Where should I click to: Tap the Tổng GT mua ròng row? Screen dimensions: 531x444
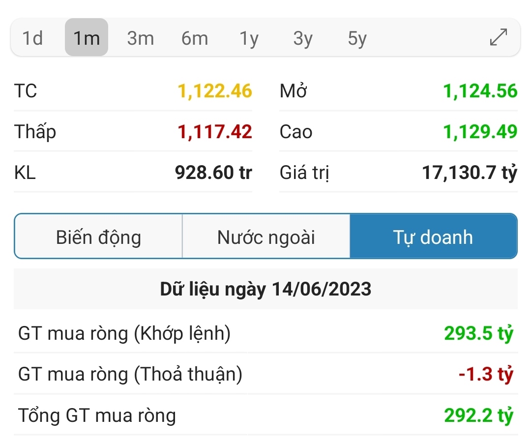[265, 415]
